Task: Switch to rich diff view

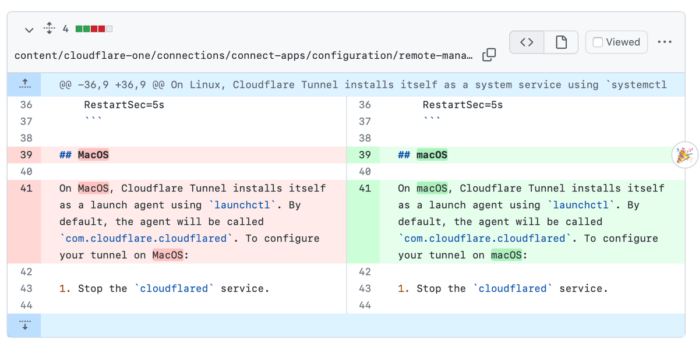Action: pos(561,42)
